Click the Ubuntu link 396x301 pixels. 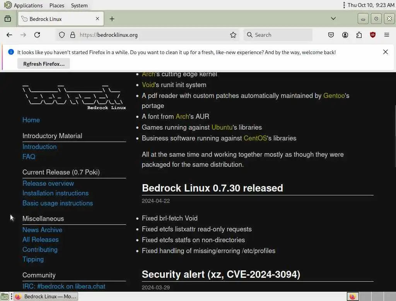click(222, 127)
